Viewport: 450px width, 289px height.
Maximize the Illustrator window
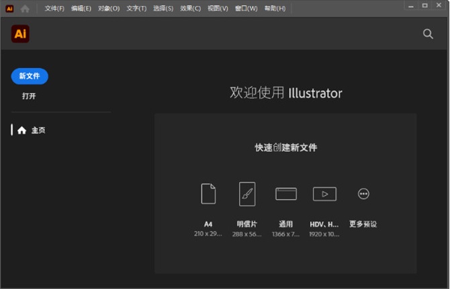(425, 5)
